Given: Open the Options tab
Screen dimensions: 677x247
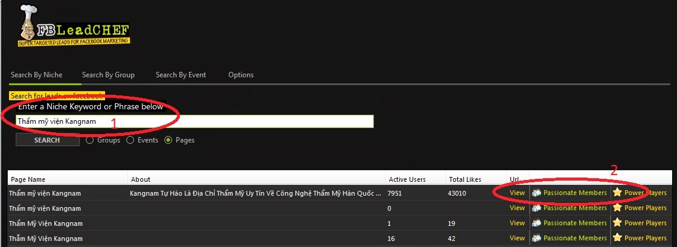Looking at the screenshot, I should coord(241,75).
